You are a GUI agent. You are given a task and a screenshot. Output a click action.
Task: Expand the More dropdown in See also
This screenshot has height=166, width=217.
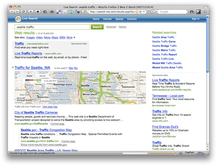(x=71, y=37)
